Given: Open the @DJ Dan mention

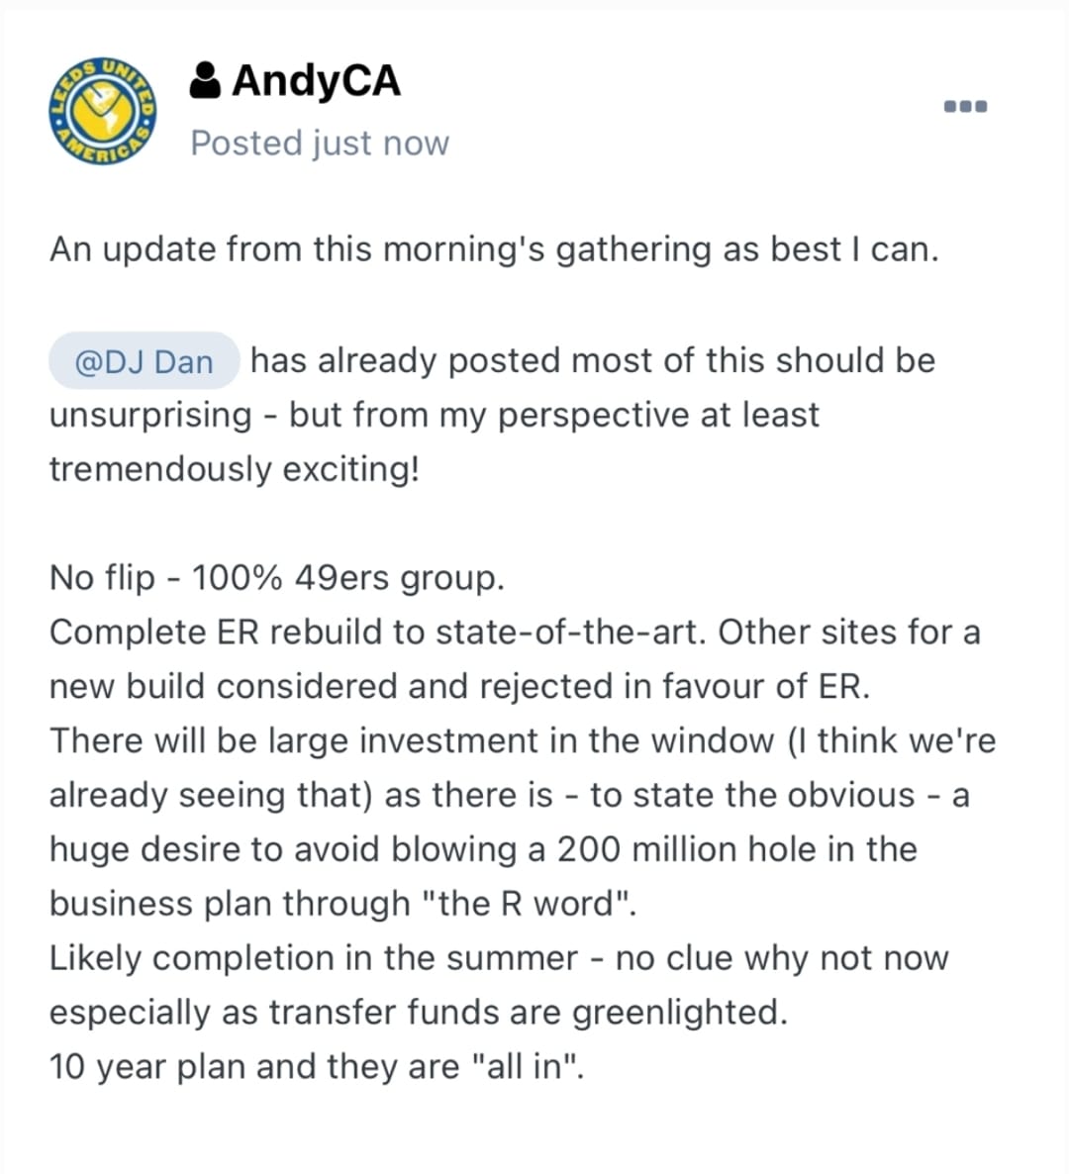Looking at the screenshot, I should click(144, 361).
